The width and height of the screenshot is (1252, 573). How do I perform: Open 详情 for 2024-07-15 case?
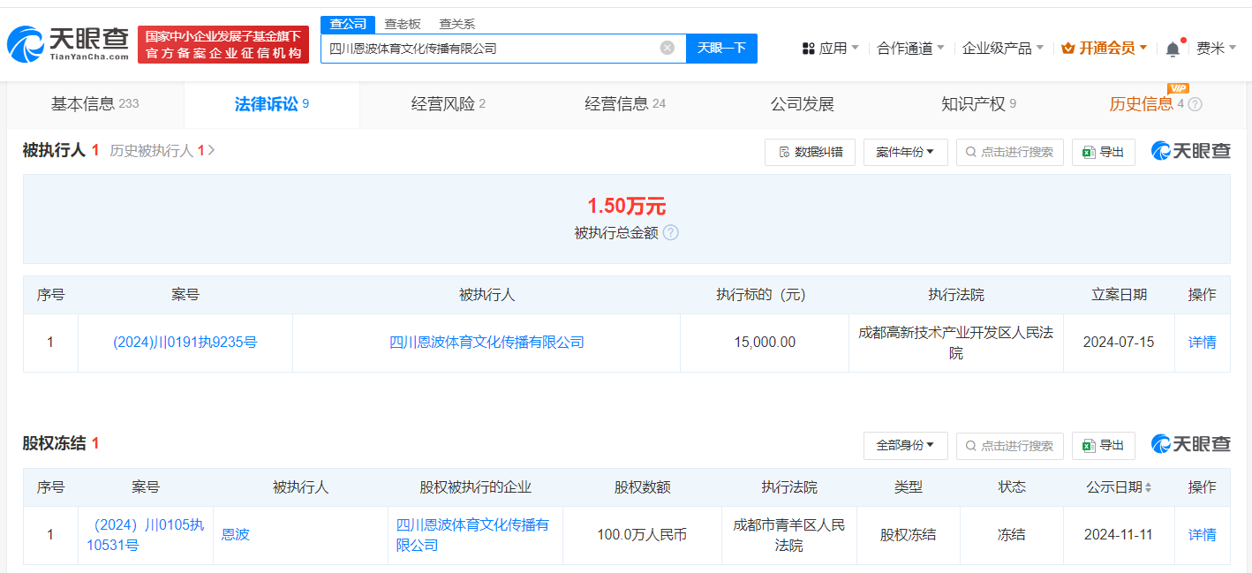[x=1202, y=343]
